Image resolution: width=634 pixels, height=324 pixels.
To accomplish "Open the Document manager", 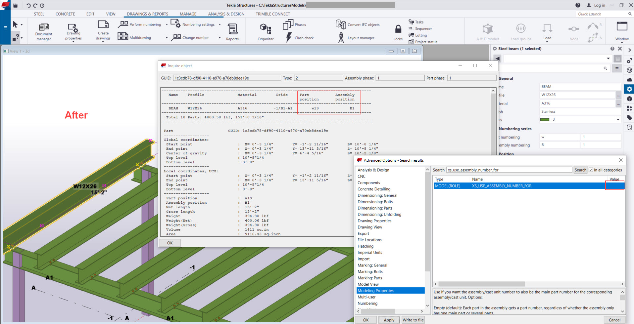I will click(43, 31).
